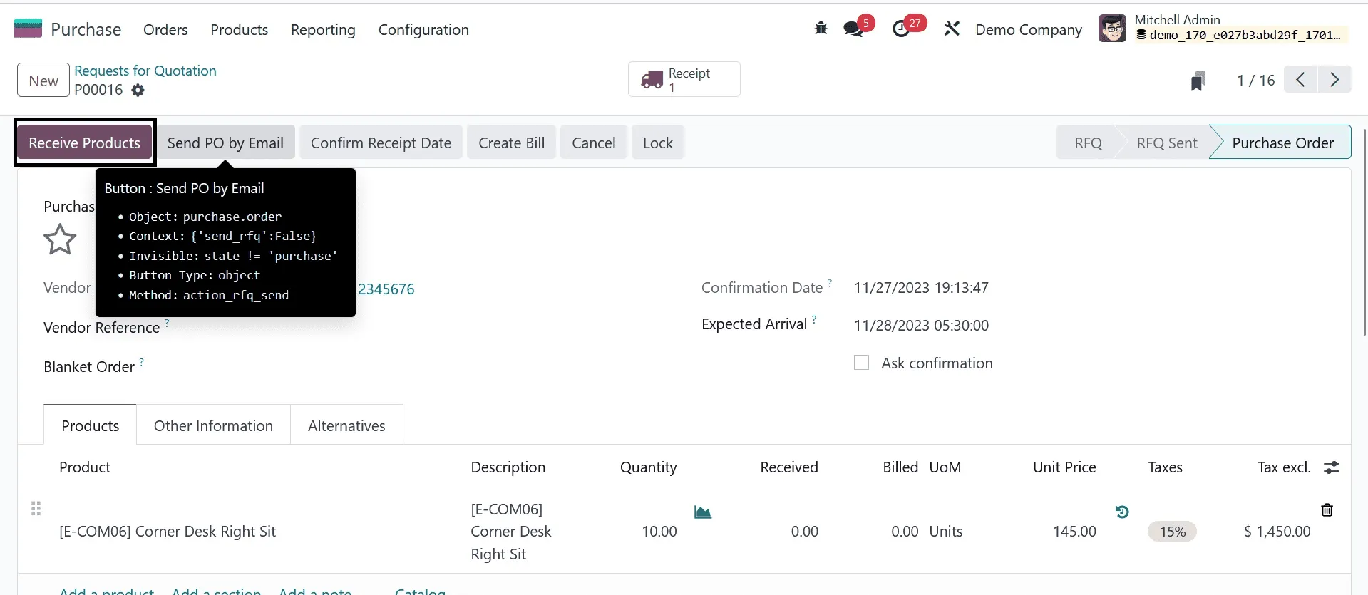The image size is (1368, 595).
Task: Click the Cancel button
Action: click(594, 143)
